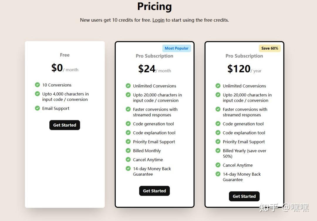The width and height of the screenshot is (317, 221).
Task: Click monthly plan's Priority Email Support check icon
Action: pos(128,142)
